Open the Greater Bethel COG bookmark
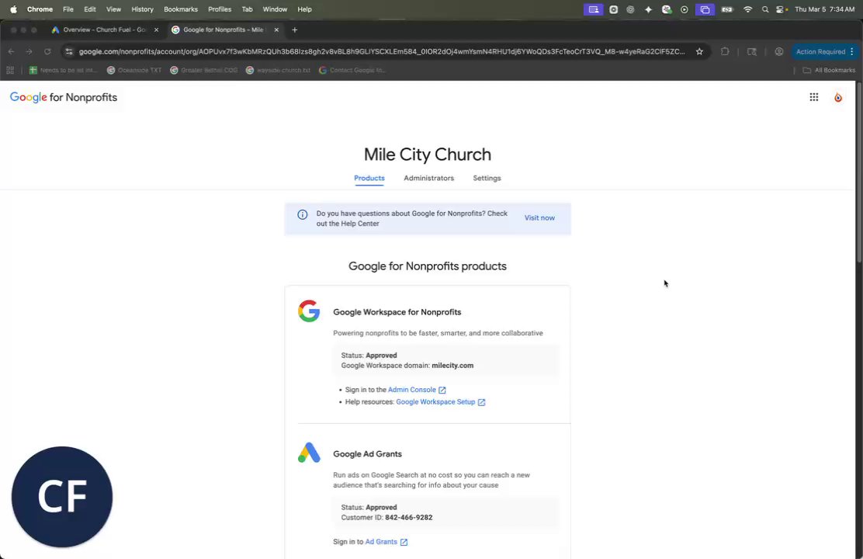The image size is (863, 559). [203, 70]
